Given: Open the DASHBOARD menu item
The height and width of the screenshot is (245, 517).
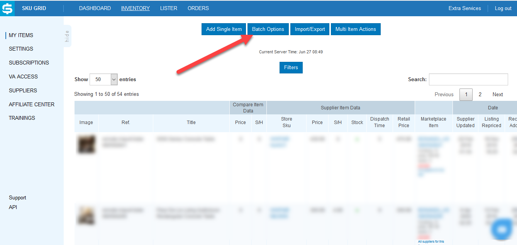Looking at the screenshot, I should pos(95,8).
